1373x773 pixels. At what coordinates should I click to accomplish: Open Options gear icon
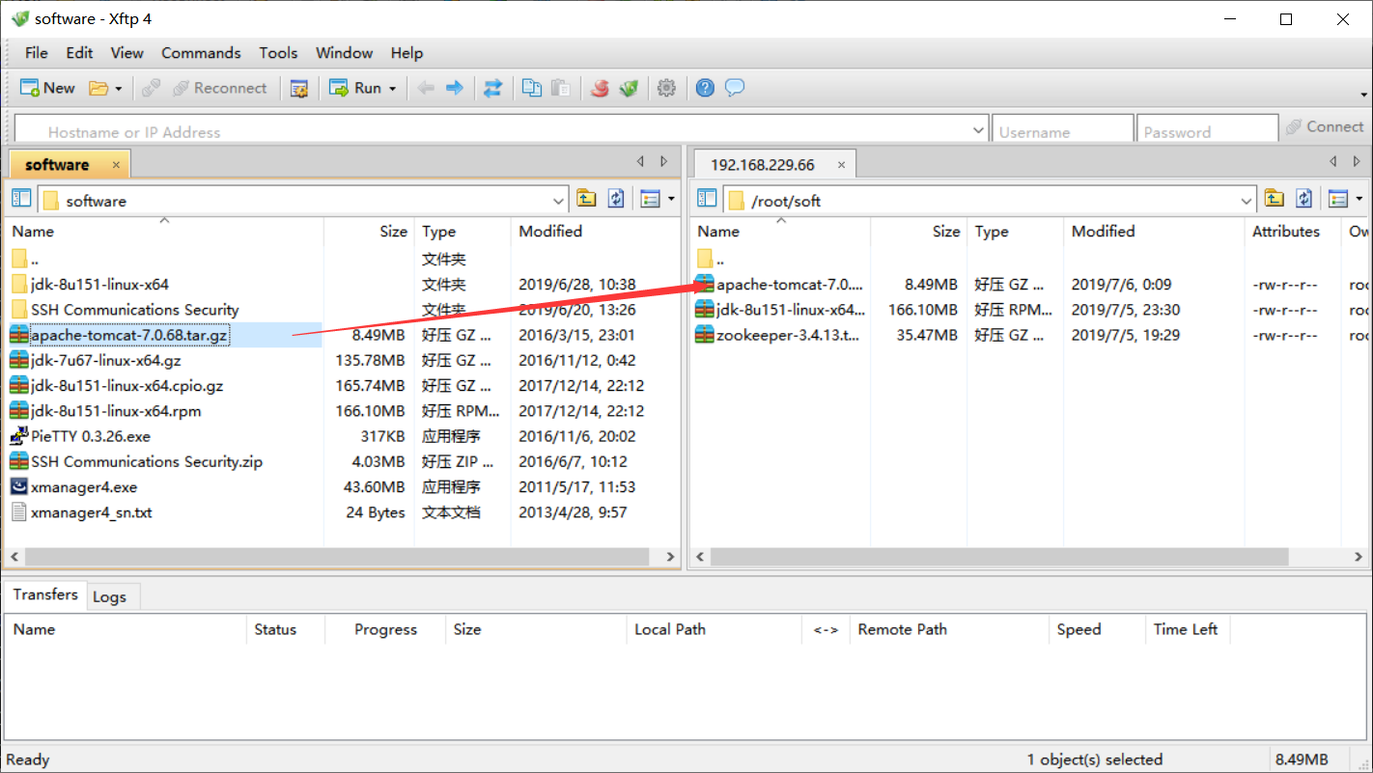(666, 88)
